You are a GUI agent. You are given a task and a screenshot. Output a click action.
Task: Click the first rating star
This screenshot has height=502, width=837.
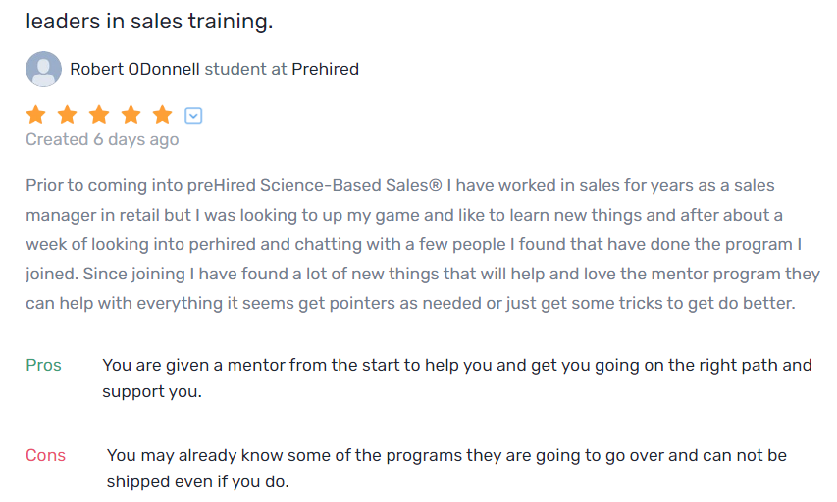tap(36, 115)
